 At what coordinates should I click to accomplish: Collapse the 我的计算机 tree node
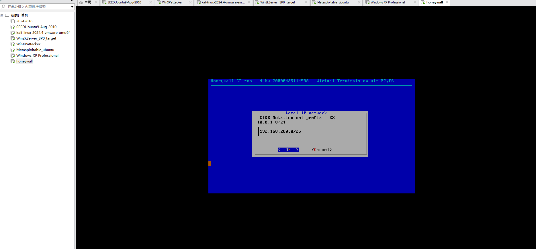coord(2,15)
